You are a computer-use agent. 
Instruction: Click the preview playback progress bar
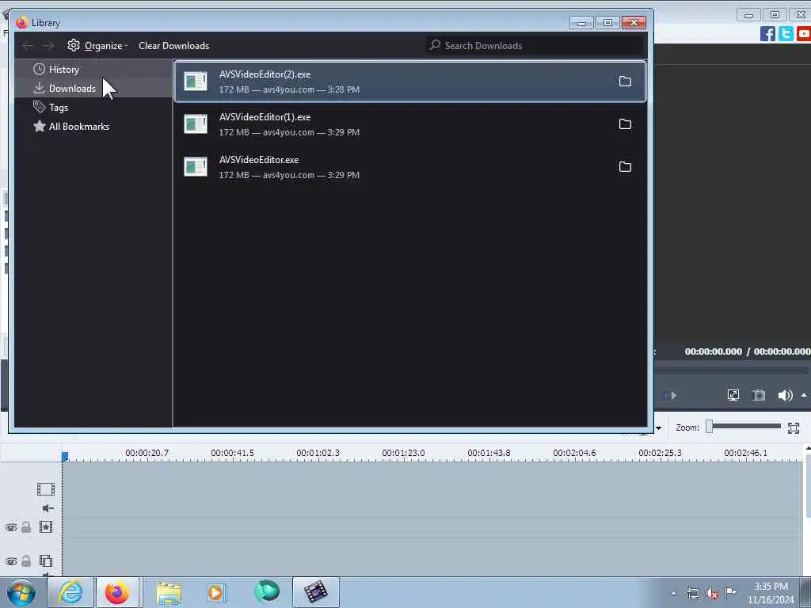[x=731, y=370]
